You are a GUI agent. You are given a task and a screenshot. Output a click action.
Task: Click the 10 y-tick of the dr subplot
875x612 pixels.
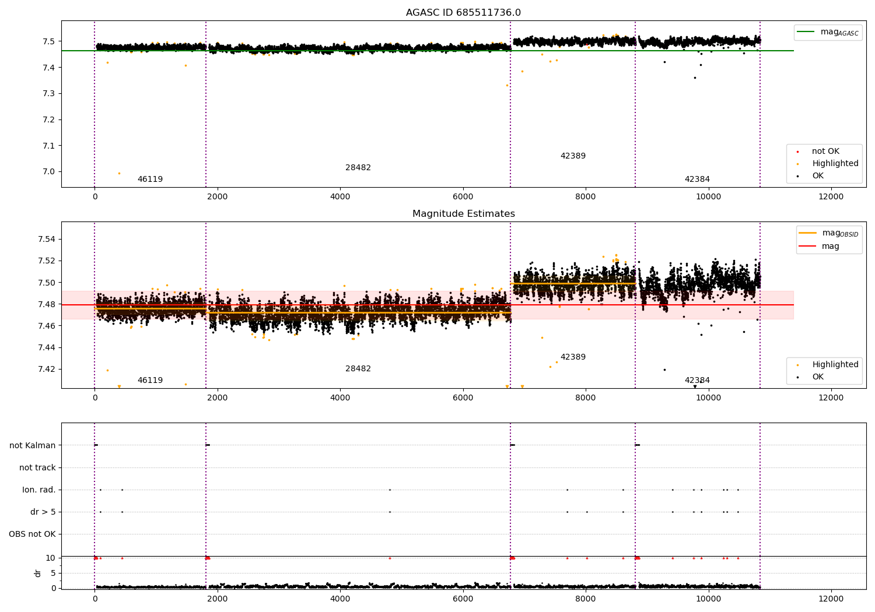pos(51,558)
